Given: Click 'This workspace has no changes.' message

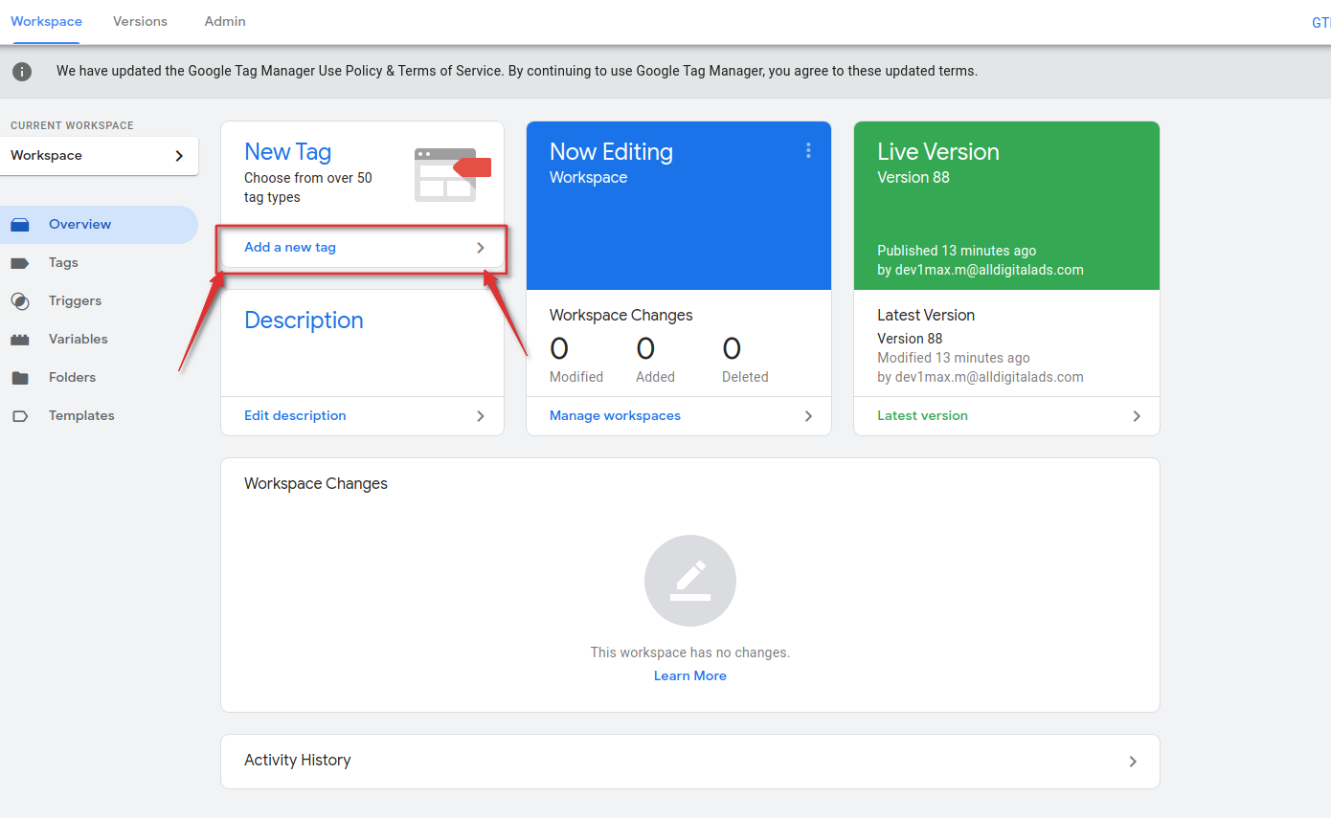Looking at the screenshot, I should coord(690,652).
